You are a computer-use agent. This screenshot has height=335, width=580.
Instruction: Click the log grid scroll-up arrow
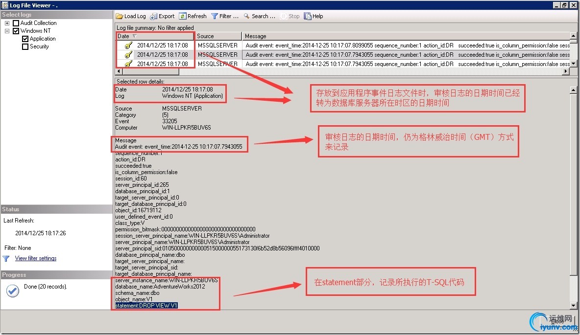point(573,36)
